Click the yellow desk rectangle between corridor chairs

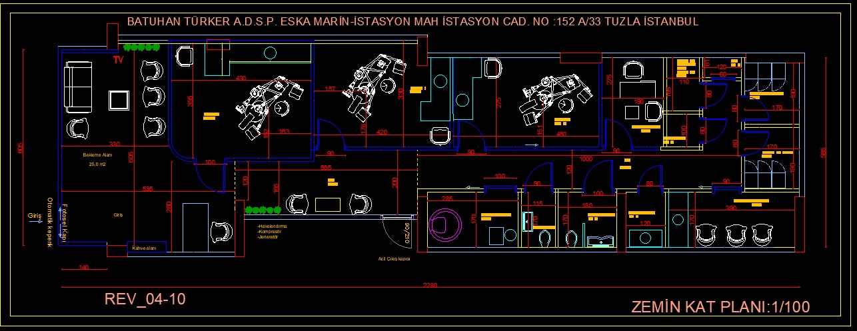click(x=329, y=204)
